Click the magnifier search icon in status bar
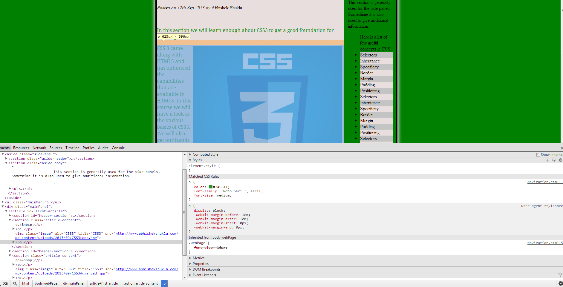 [x=15, y=283]
